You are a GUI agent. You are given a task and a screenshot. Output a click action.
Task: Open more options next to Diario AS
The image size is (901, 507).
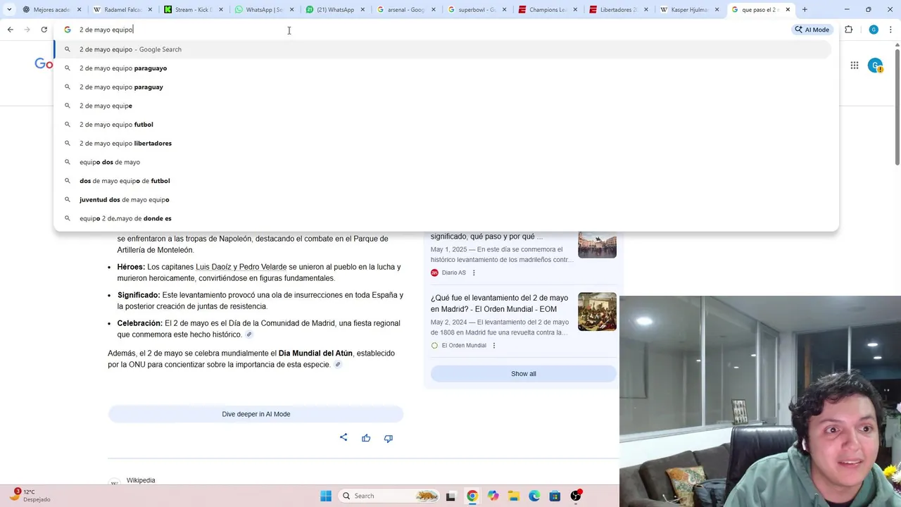(x=473, y=273)
